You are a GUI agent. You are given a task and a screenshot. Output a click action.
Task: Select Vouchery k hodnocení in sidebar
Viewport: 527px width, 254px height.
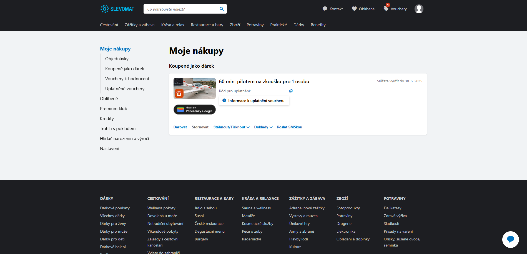click(x=127, y=79)
